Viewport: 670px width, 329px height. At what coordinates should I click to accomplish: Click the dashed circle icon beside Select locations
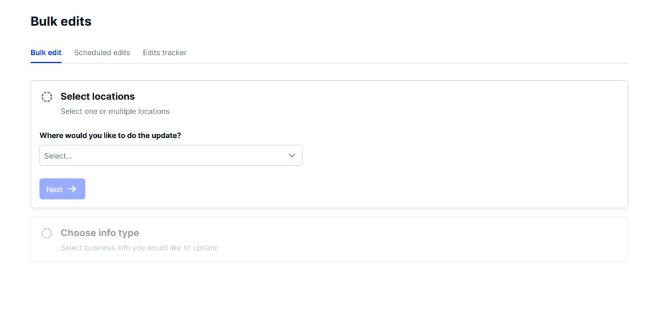(47, 97)
